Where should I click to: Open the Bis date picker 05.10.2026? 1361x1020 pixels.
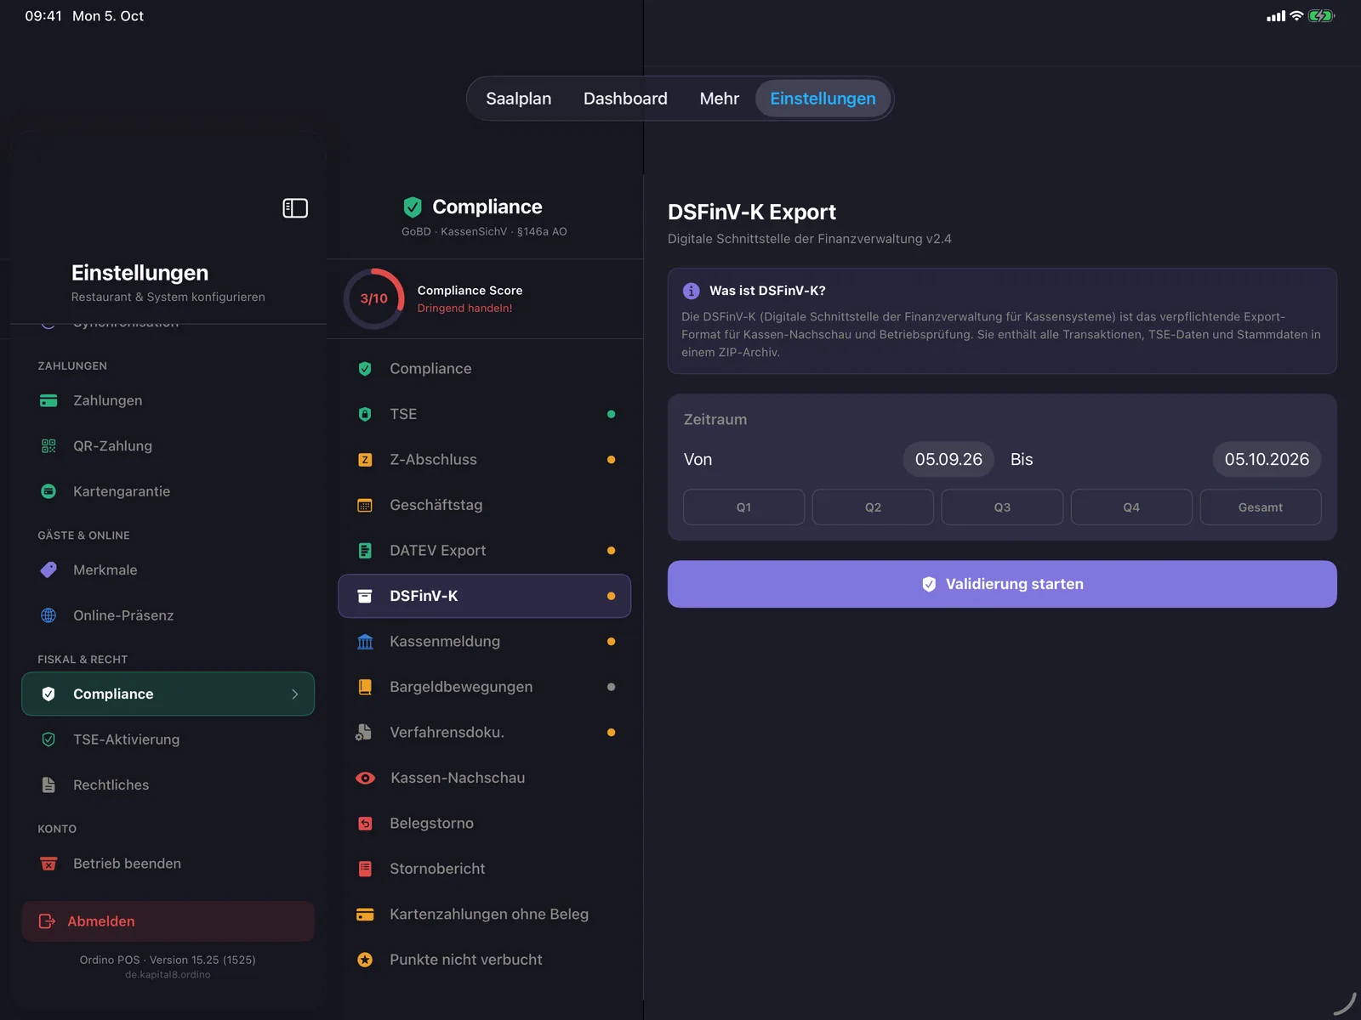tap(1267, 460)
